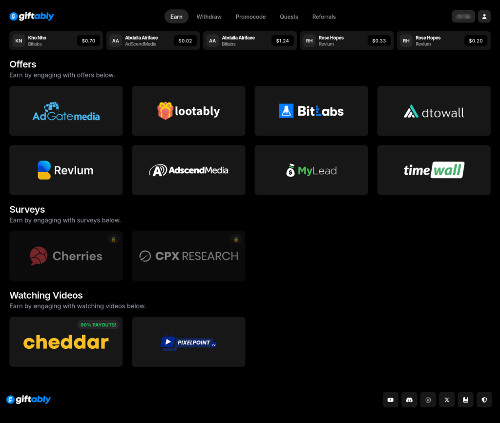Open the lootably offer wall
The width and height of the screenshot is (500, 423).
(x=188, y=111)
